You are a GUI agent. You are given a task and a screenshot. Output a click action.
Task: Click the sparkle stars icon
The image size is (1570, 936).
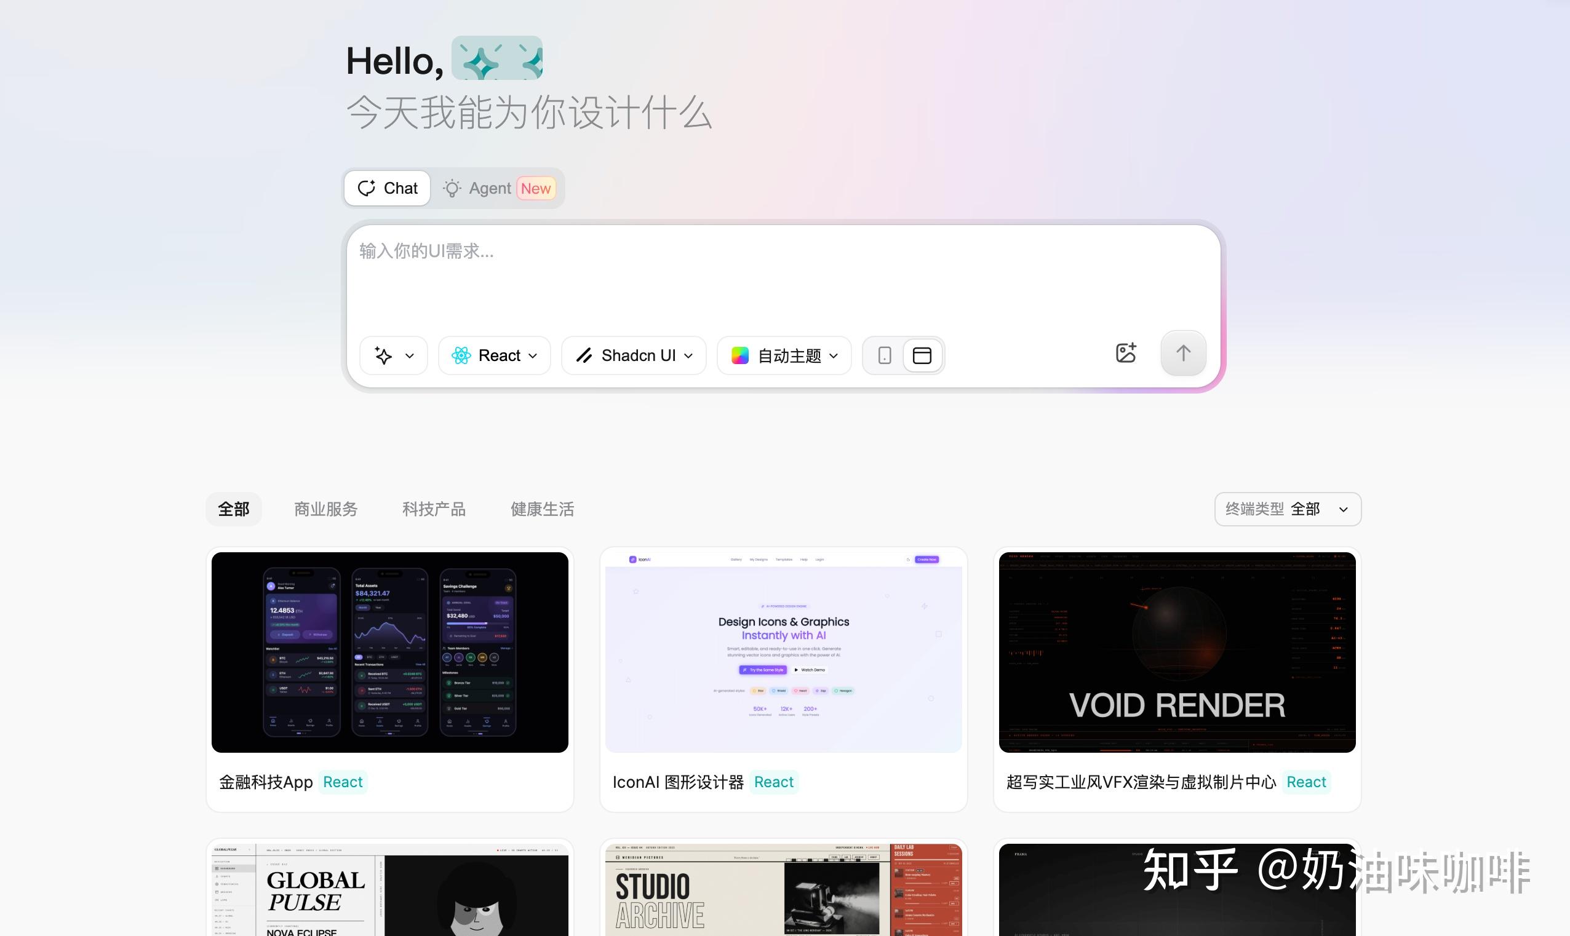pos(383,355)
